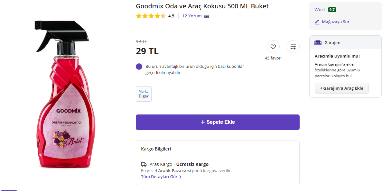Viewport: 382px width, 191px height.
Task: Open the 12 Yorum reviews link
Action: click(x=192, y=16)
